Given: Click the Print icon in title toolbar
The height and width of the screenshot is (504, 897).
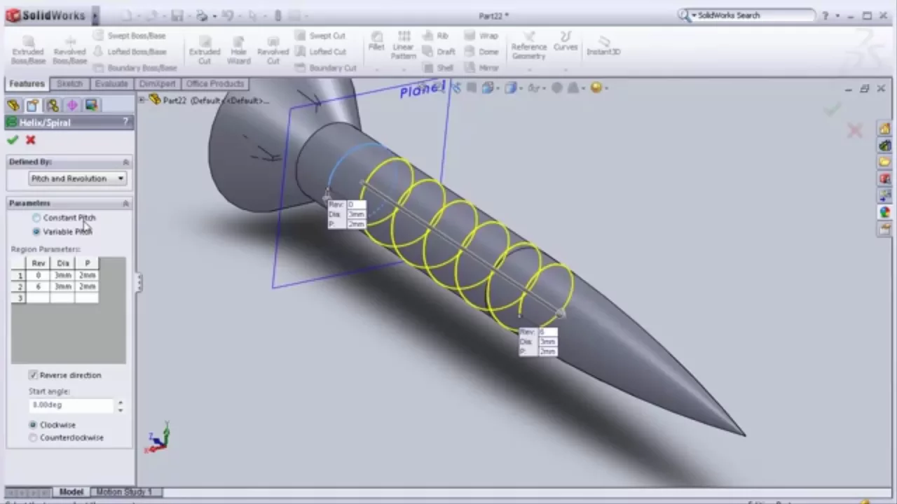Looking at the screenshot, I should [x=202, y=15].
